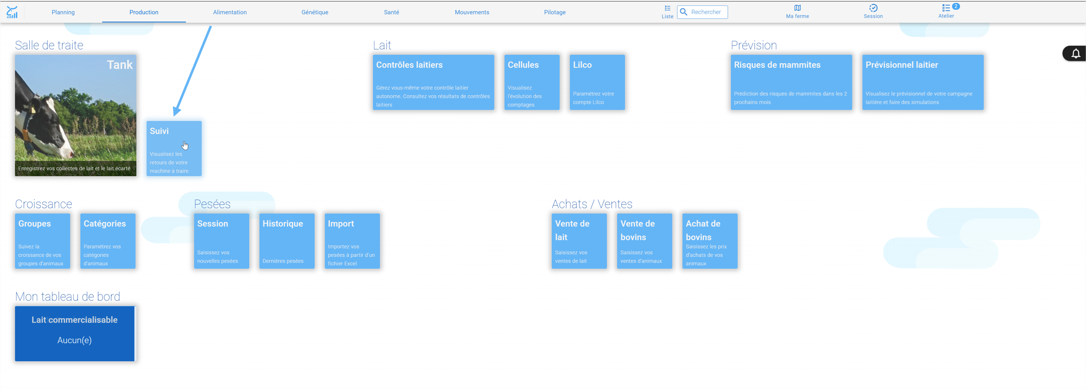Focus the Rechercher search field
The width and height of the screenshot is (1086, 388).
(702, 12)
